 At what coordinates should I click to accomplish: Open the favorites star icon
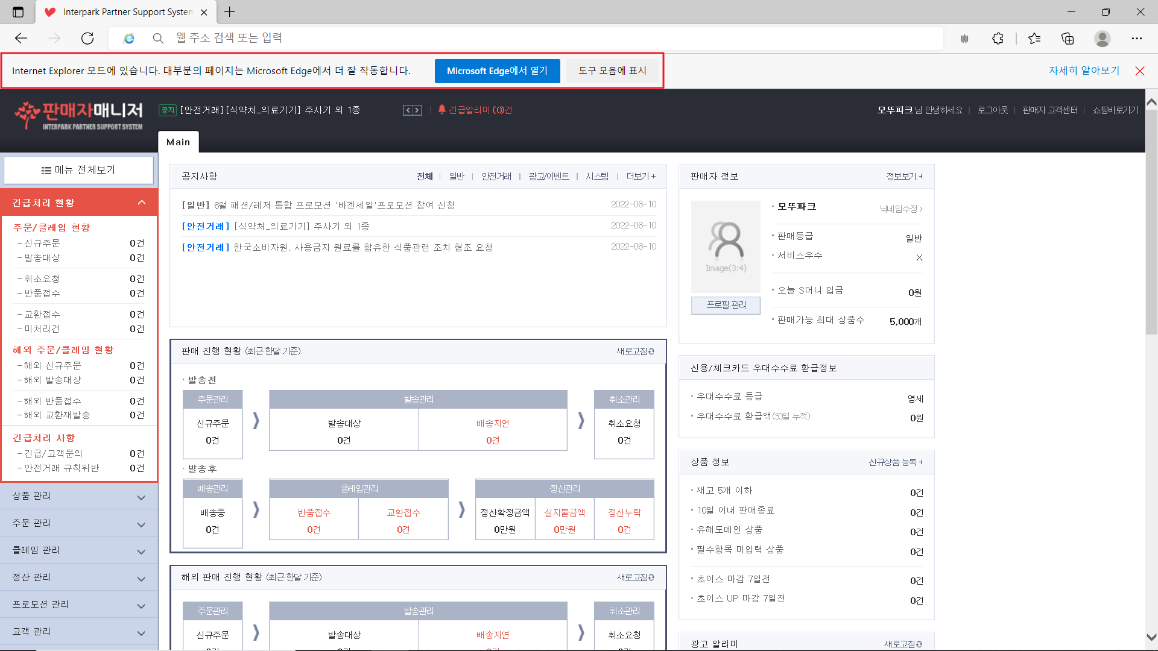point(1034,39)
